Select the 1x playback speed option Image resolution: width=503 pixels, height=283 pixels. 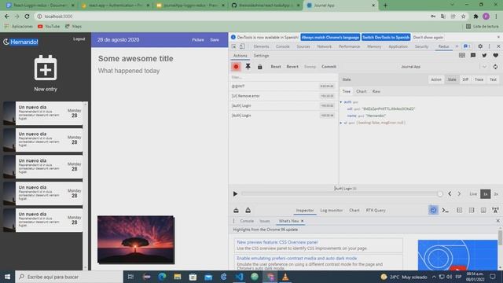pos(486,194)
